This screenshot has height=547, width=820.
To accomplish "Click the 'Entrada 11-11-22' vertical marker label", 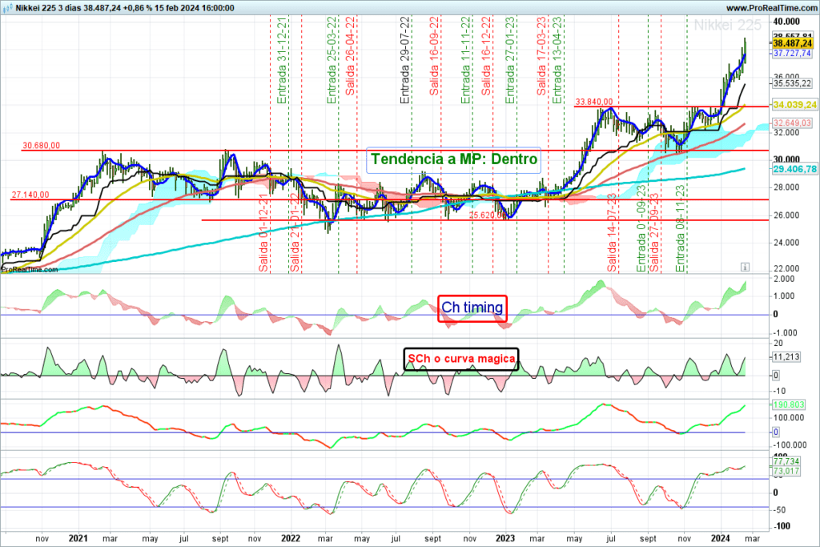I will (465, 60).
